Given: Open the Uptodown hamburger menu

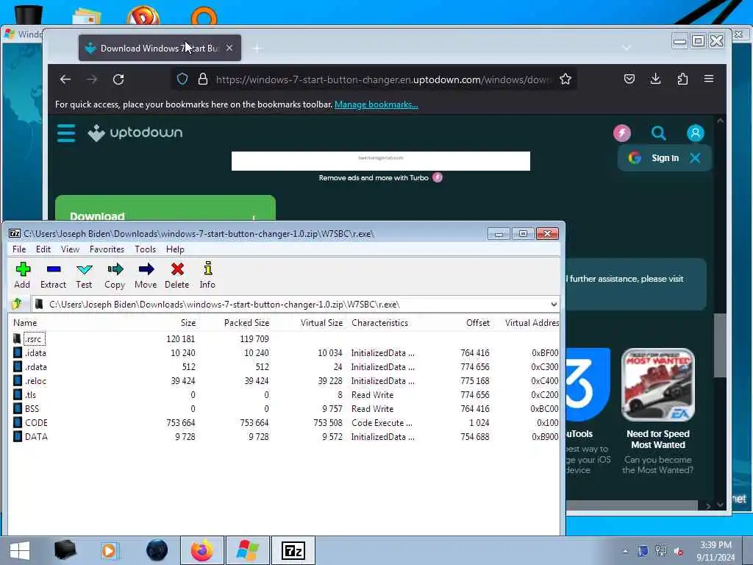Looking at the screenshot, I should coord(66,133).
